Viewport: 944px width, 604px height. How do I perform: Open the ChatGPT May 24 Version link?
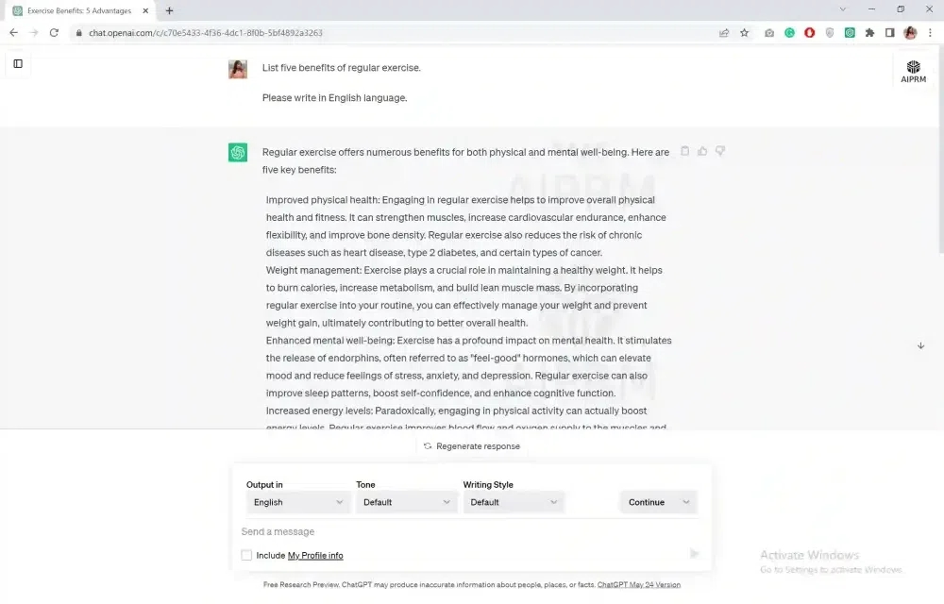[638, 585]
